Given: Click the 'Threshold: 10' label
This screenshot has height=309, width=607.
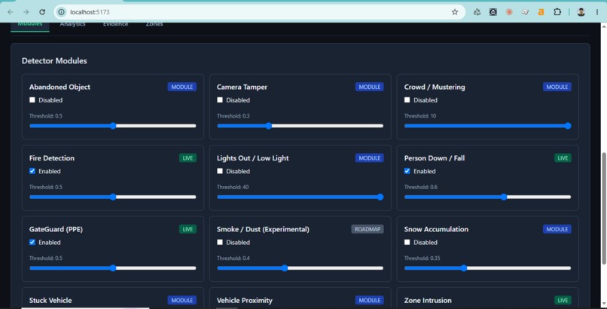Looking at the screenshot, I should pos(420,116).
